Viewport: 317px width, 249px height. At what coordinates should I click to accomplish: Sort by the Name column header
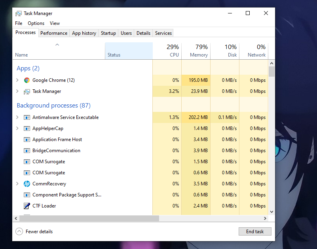pyautogui.click(x=59, y=51)
